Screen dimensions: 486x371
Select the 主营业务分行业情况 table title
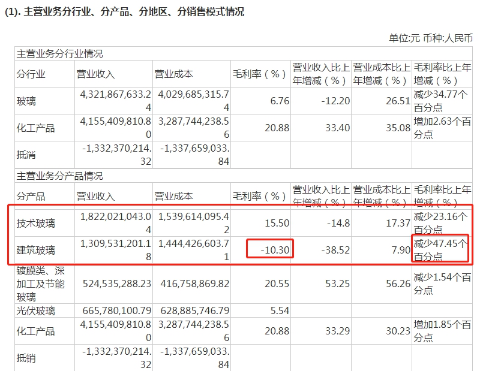[x=60, y=53]
